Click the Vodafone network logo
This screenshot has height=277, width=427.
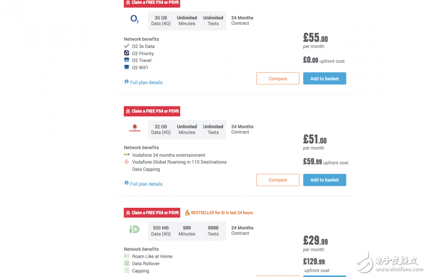pos(134,128)
